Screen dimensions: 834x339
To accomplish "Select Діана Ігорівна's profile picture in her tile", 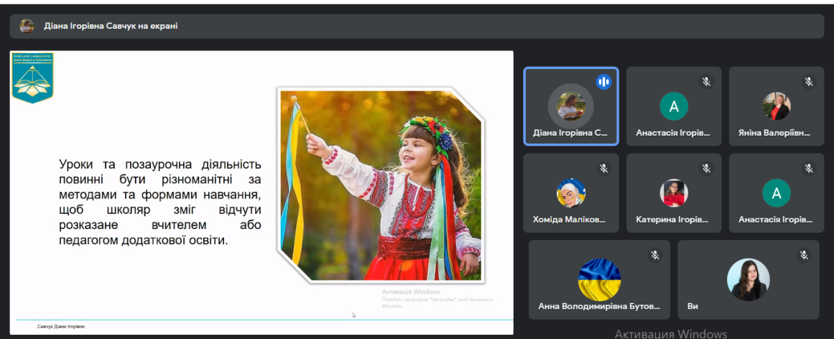I will coord(571,106).
